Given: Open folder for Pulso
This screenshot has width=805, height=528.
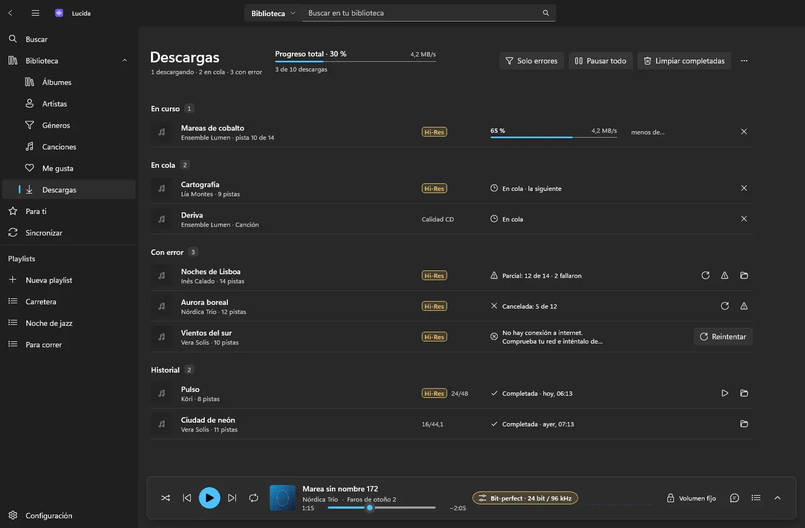Looking at the screenshot, I should (744, 393).
